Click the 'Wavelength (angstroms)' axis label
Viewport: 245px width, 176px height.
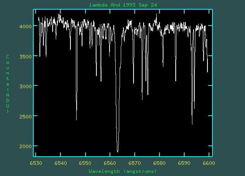click(x=123, y=171)
